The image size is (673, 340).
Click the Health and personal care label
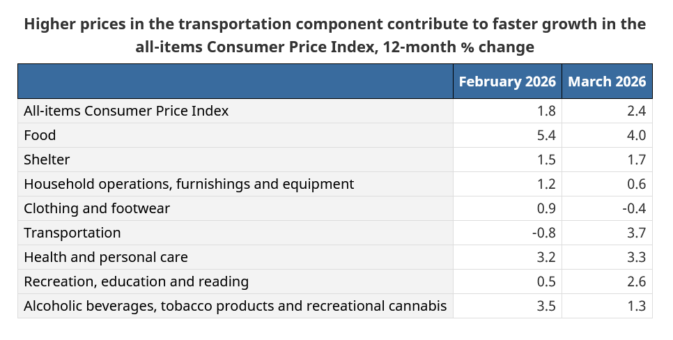tap(106, 257)
